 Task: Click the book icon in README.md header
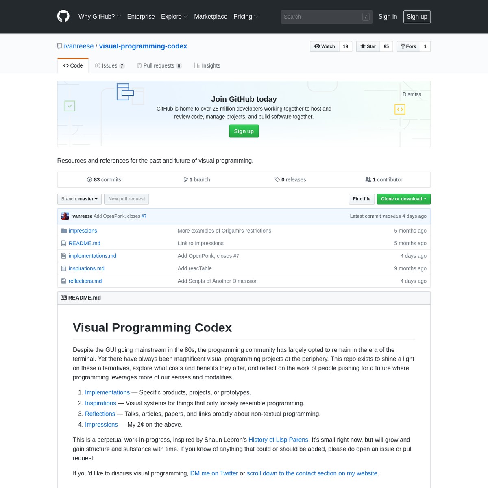pyautogui.click(x=64, y=298)
